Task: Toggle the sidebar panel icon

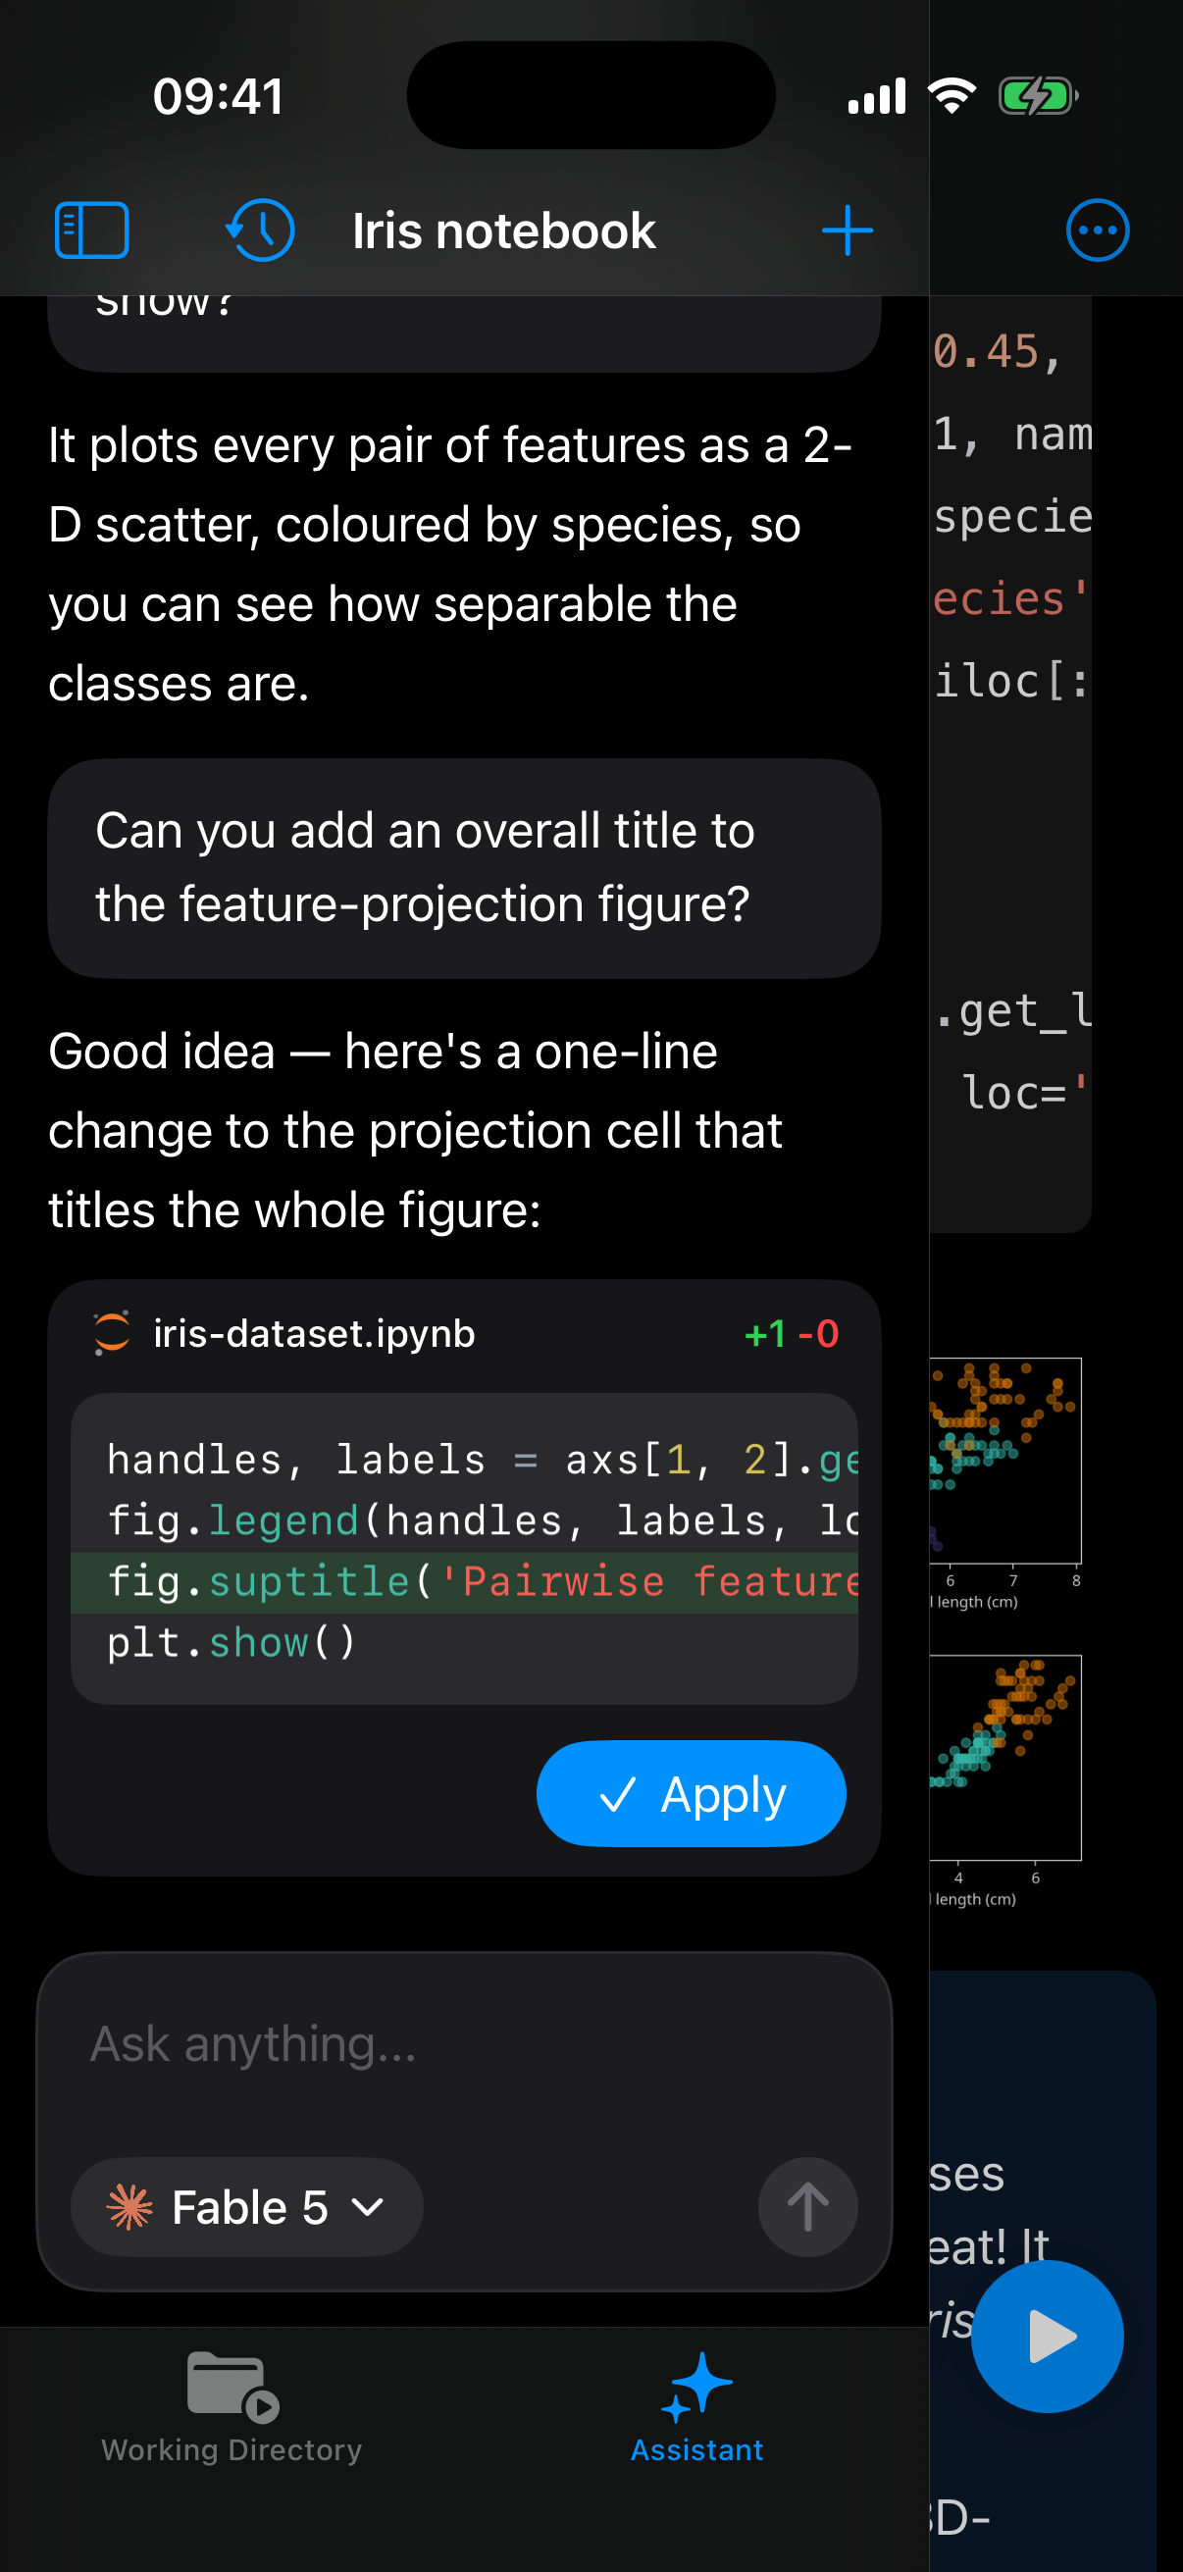Action: (91, 231)
